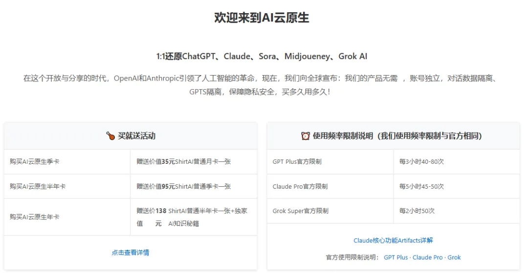528x275 pixels.
Task: Click 赠送价值95元ShirtAI普通季卡一张 cell
Action: [x=194, y=186]
